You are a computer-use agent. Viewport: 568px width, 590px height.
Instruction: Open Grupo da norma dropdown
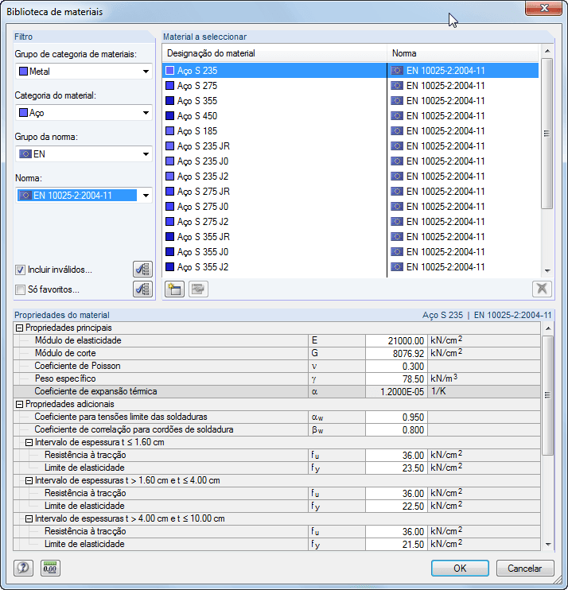(x=84, y=154)
